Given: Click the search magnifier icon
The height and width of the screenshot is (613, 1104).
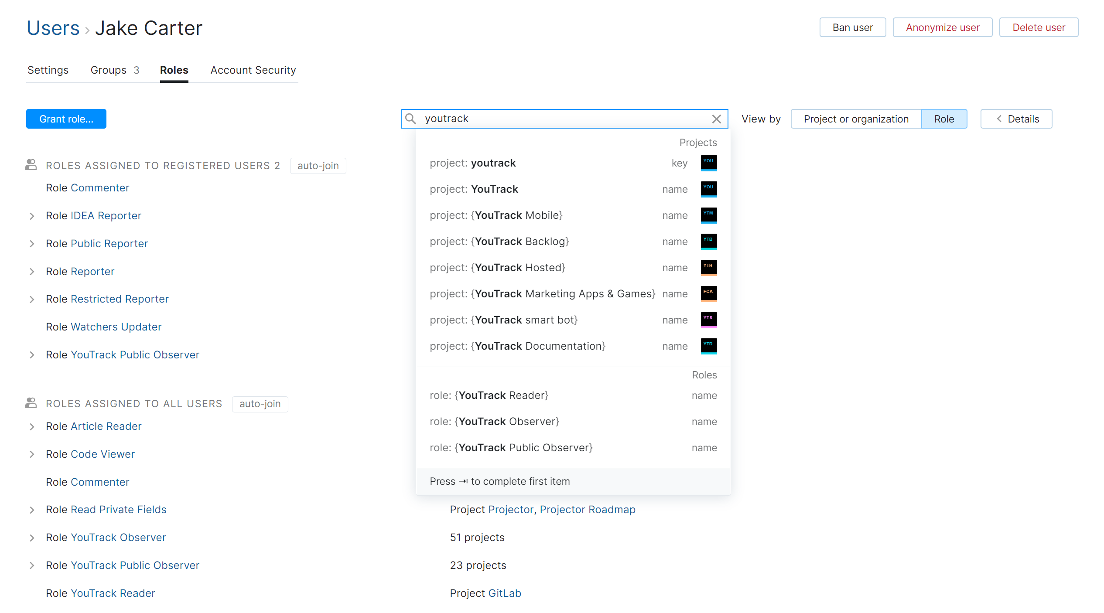Looking at the screenshot, I should 411,119.
